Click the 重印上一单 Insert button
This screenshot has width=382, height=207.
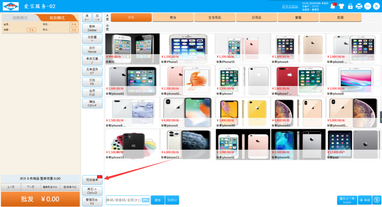[347, 200]
